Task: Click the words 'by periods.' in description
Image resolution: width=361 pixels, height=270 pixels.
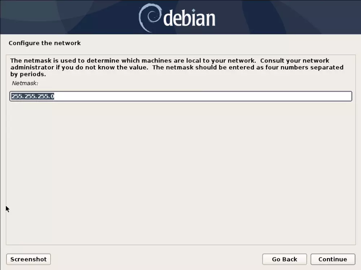Action: [28, 74]
